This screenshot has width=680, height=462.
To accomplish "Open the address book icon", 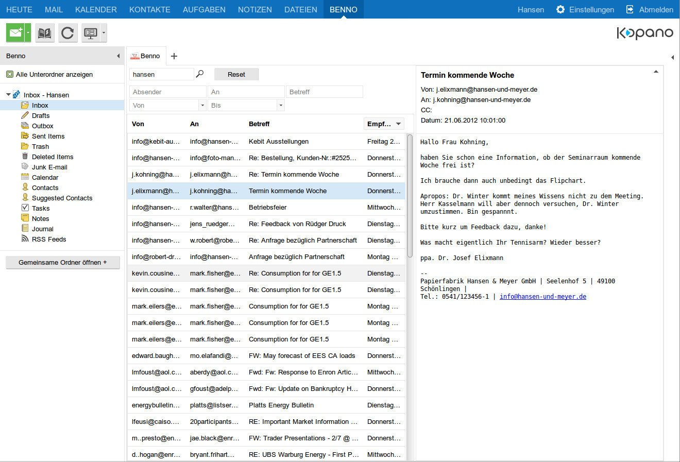I will (x=45, y=33).
